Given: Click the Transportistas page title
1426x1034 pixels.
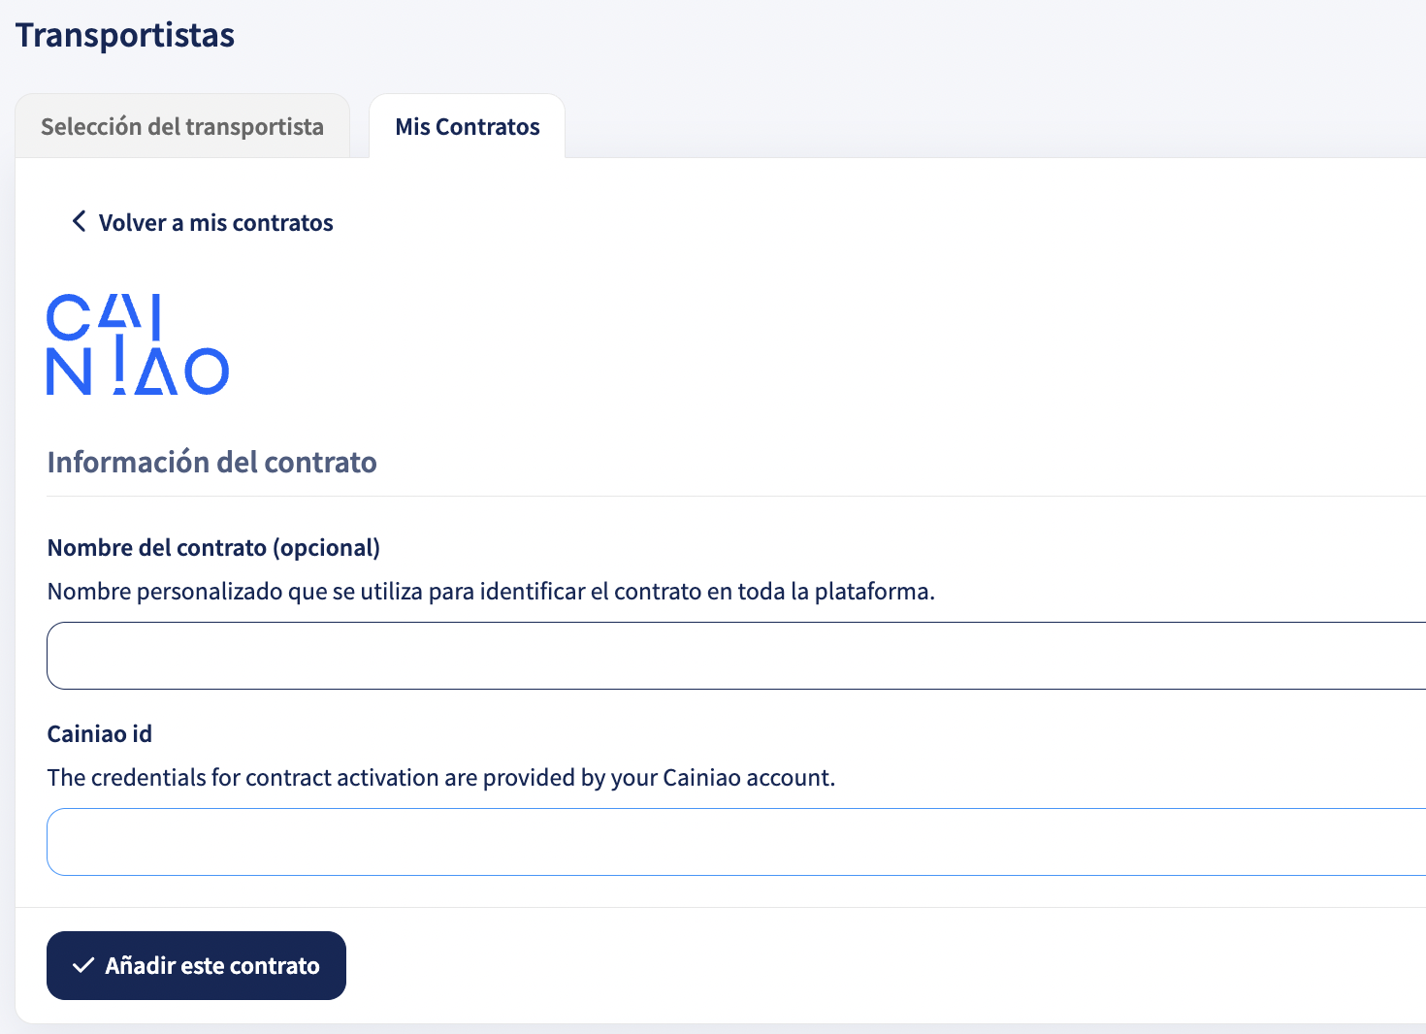Looking at the screenshot, I should tap(125, 35).
